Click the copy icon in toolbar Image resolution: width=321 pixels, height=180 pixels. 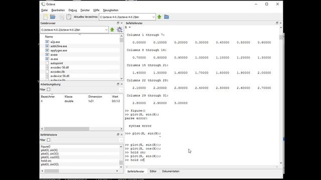tap(62, 17)
